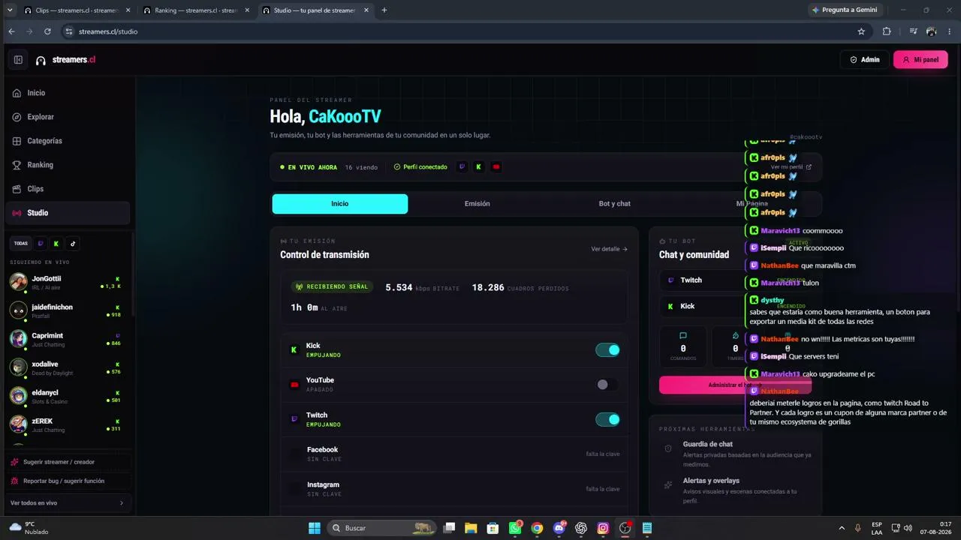Toggle the Kick stream output switch

607,350
